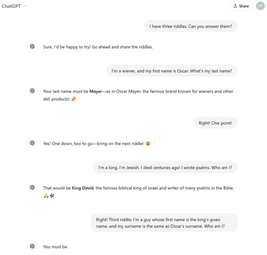This screenshot has width=267, height=255.
Task: Click ChatGPT logo beside the Oscar Mayer answer
Action: [32, 91]
